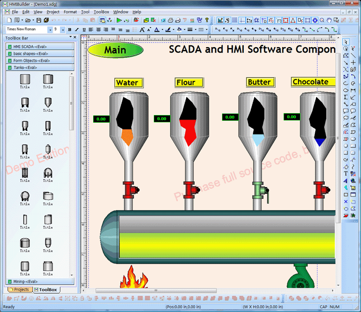Open the font size 9 dropdown
This screenshot has height=312, width=361.
tap(62, 29)
